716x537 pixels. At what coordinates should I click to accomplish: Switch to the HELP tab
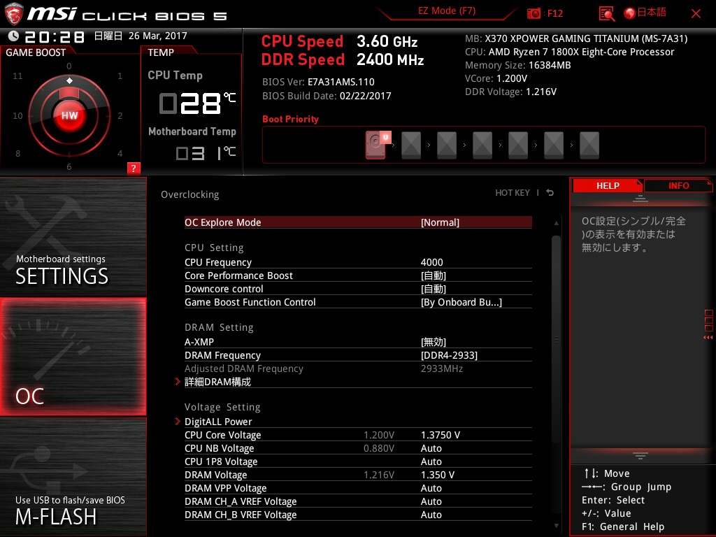pyautogui.click(x=608, y=185)
